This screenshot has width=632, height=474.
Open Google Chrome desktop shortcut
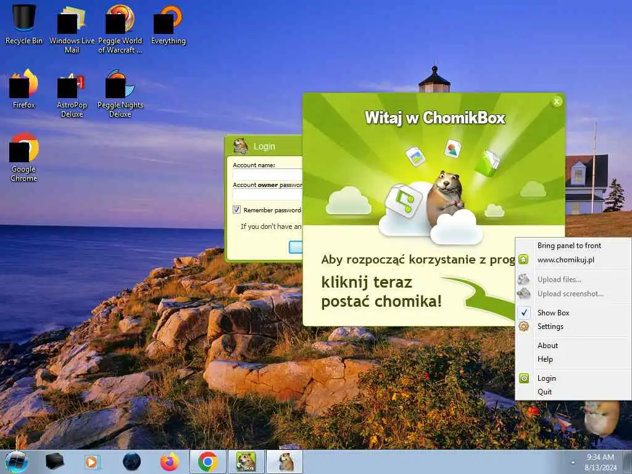(24, 157)
